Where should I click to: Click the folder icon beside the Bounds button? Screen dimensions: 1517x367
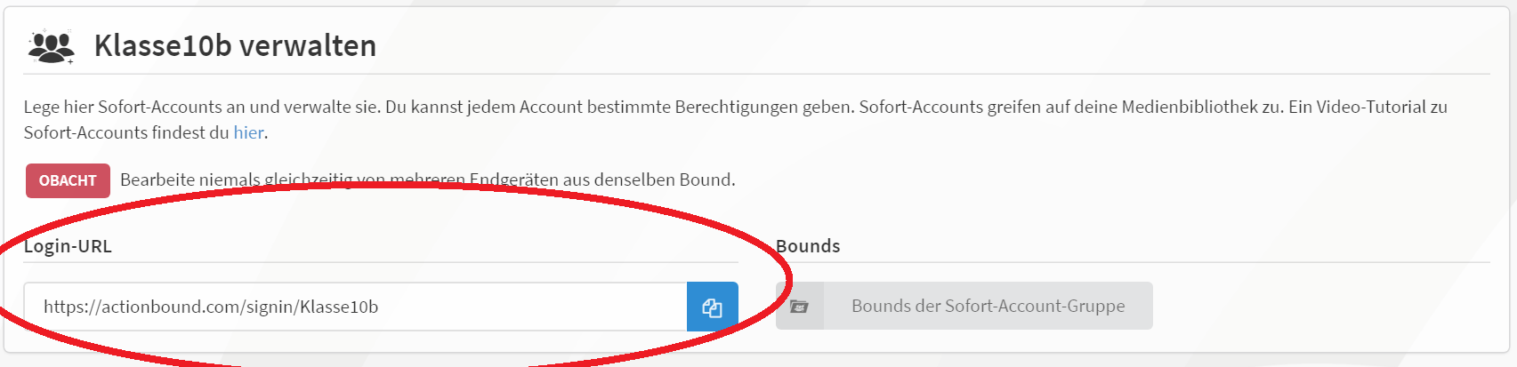[x=799, y=307]
